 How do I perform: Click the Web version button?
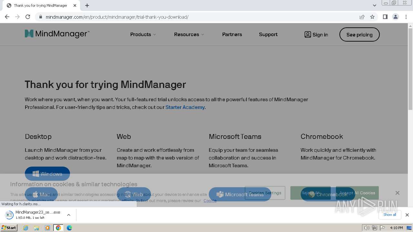coord(134,194)
